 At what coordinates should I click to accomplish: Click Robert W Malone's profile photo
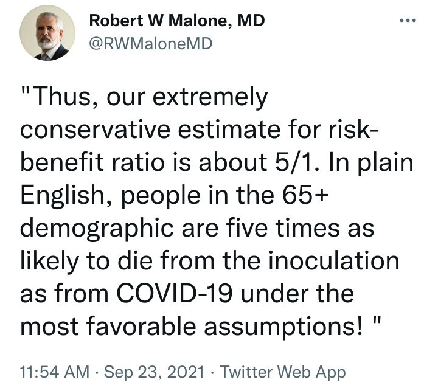(47, 35)
